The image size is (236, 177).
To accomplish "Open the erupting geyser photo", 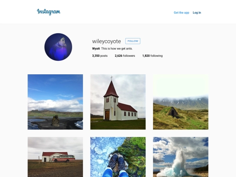I will [x=180, y=157].
